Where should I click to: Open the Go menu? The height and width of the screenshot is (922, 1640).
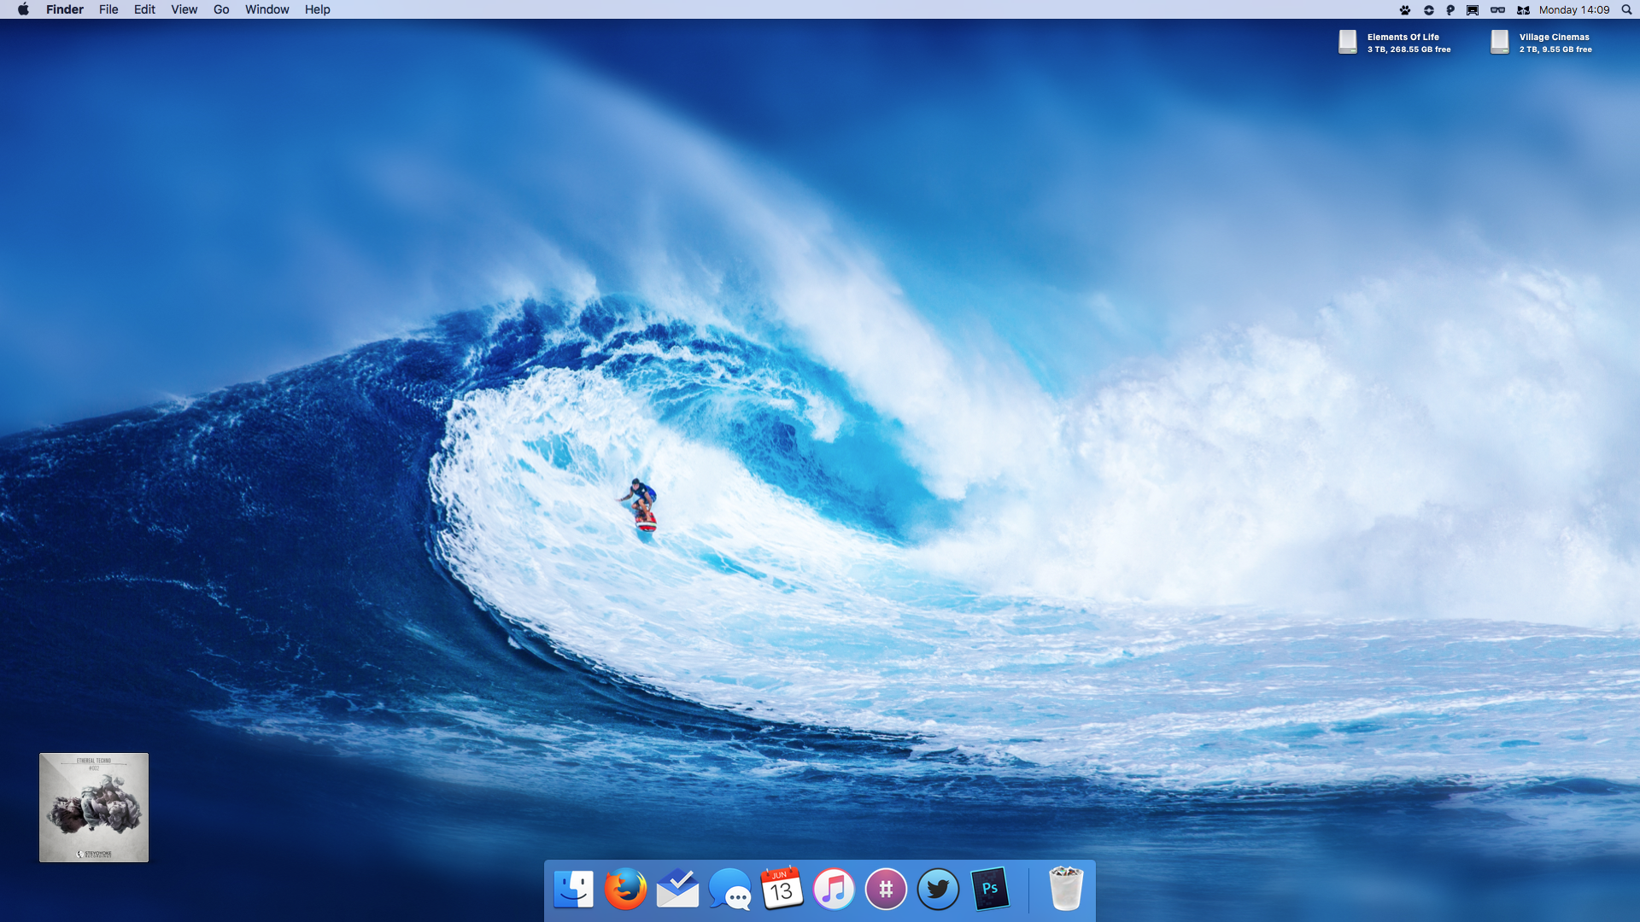(221, 9)
